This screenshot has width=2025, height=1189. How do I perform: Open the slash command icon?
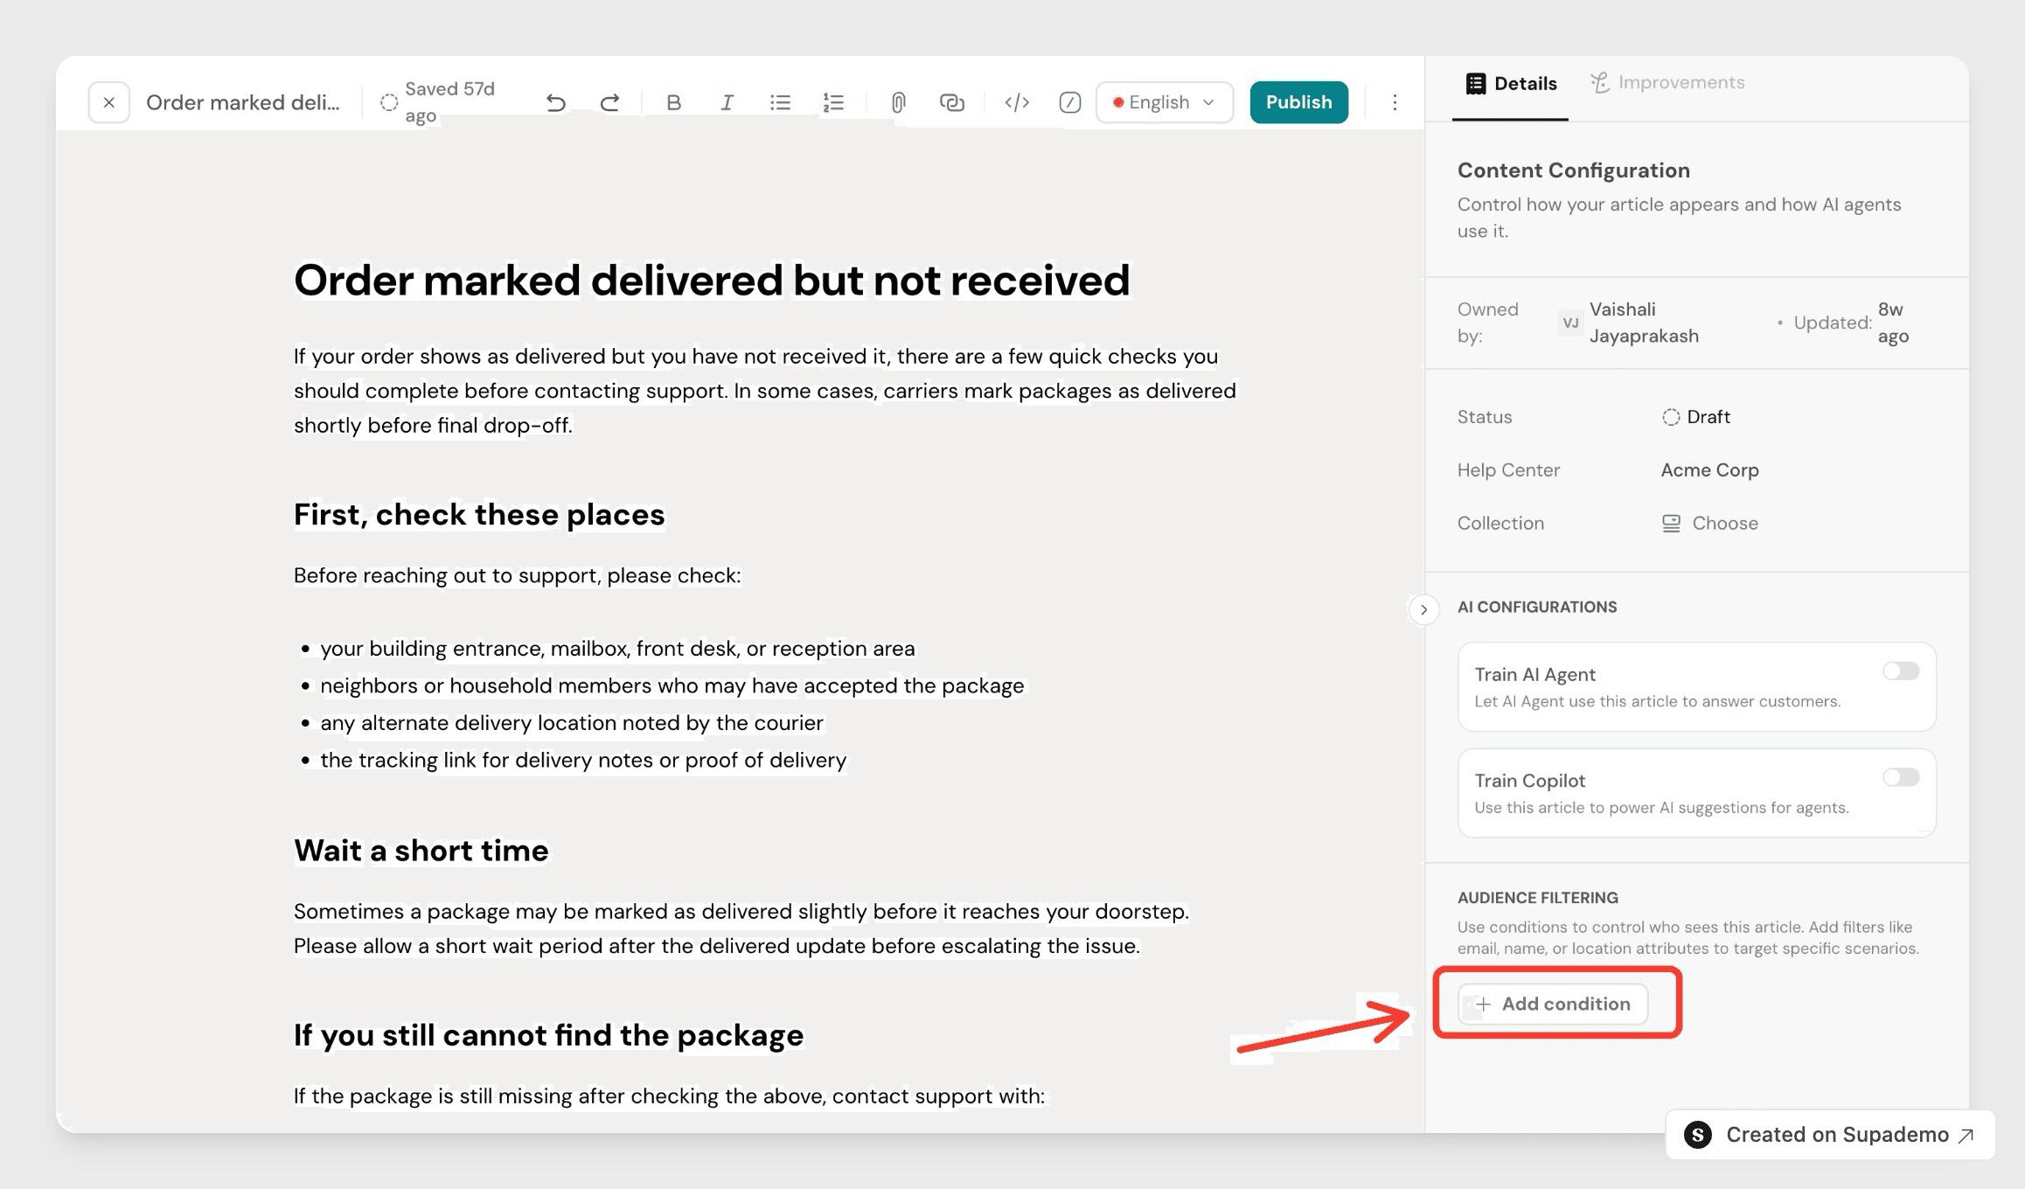(x=1069, y=102)
